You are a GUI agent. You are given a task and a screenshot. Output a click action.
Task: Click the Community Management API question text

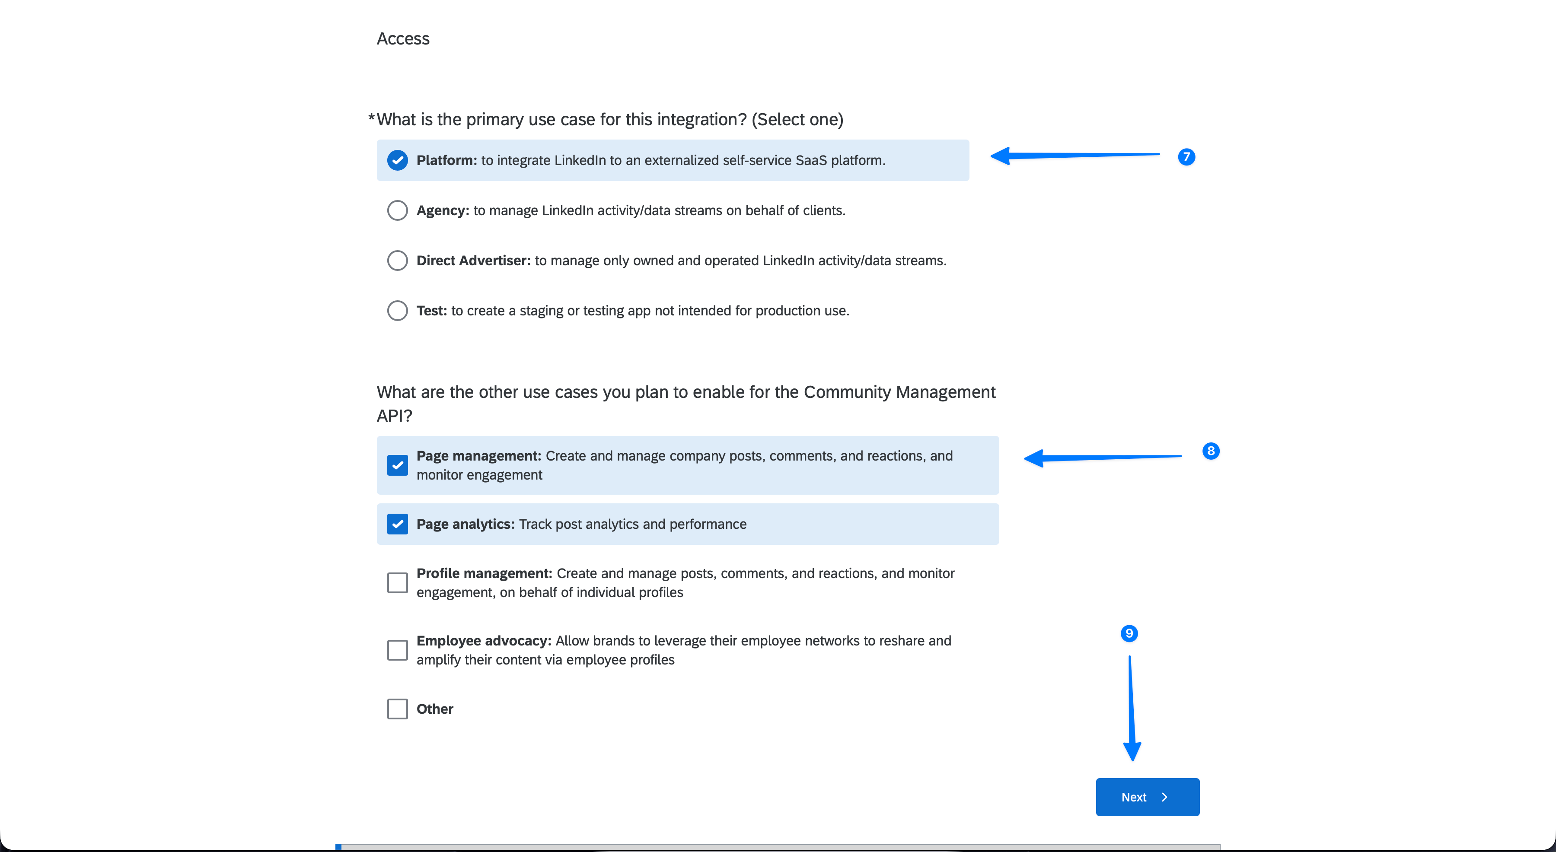point(686,404)
